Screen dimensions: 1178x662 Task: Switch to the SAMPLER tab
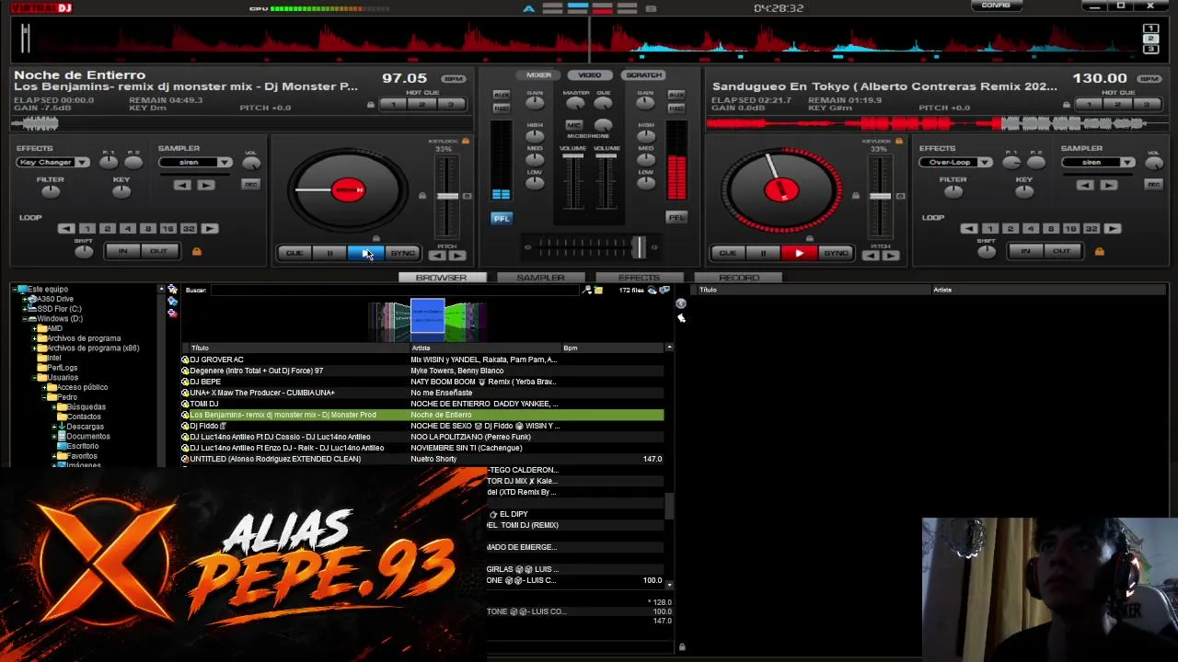click(x=540, y=278)
